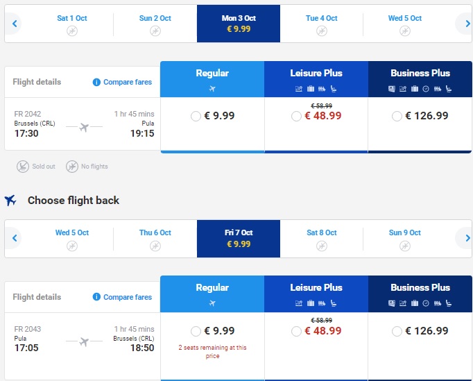Show earlier outbound dates with left chevron
This screenshot has width=473, height=381.
tap(15, 24)
